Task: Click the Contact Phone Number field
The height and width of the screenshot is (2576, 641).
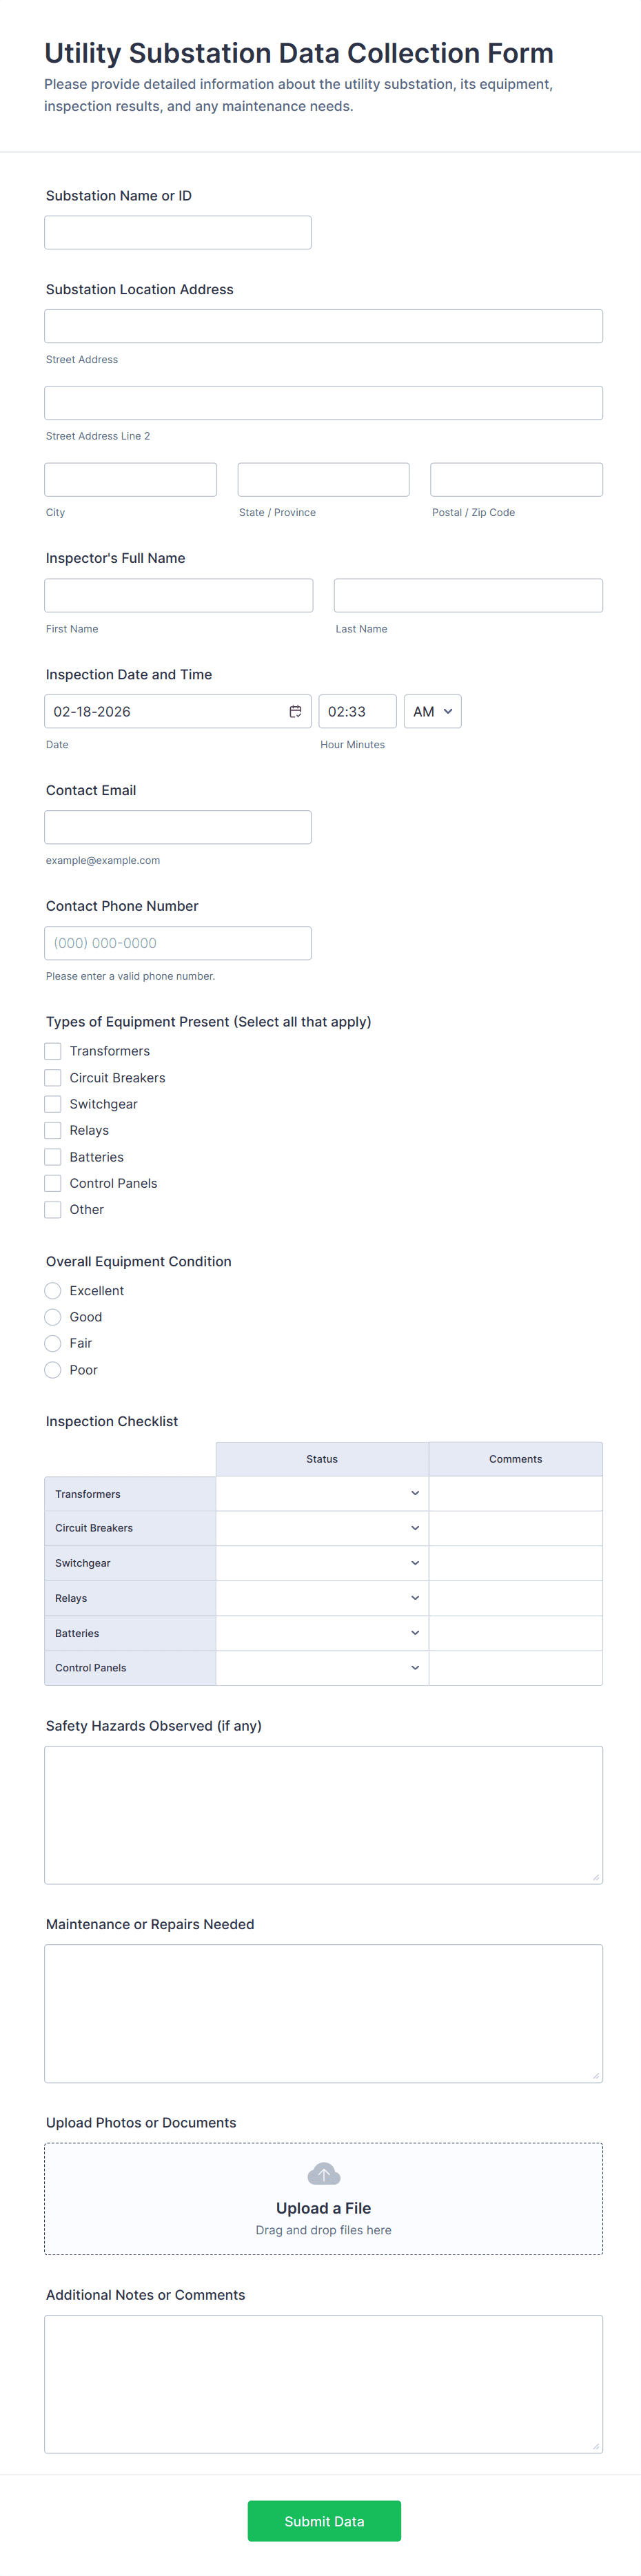Action: [x=178, y=943]
